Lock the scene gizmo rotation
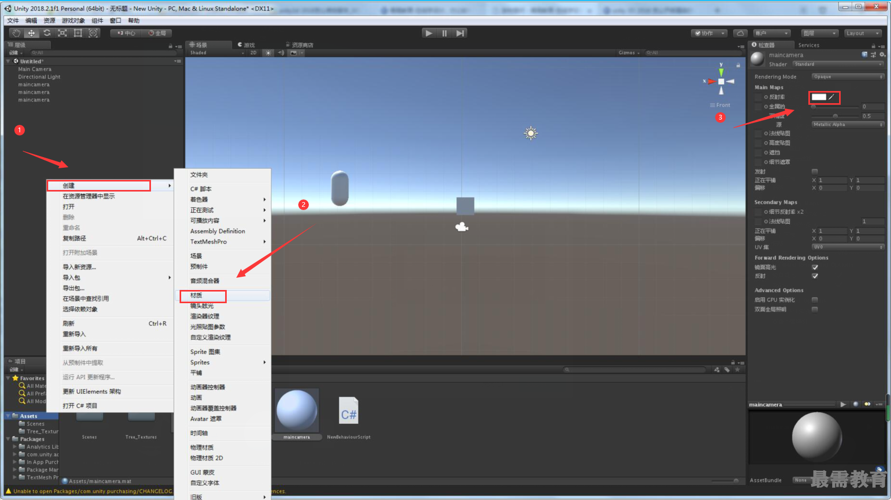This screenshot has height=500, width=891. (738, 65)
